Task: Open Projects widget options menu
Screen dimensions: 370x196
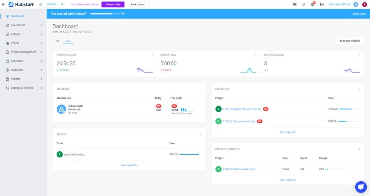Action: coord(360,89)
